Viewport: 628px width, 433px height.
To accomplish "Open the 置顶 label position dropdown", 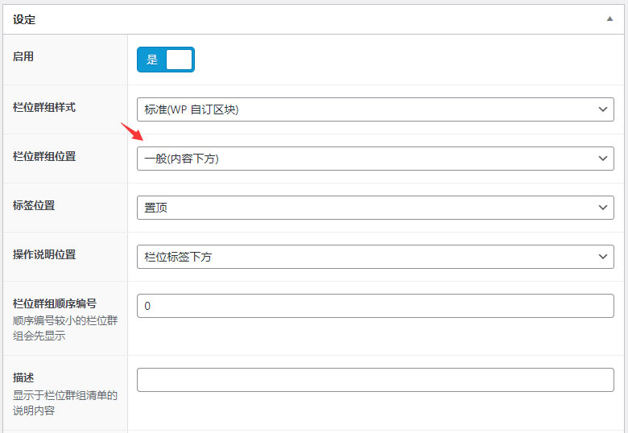I will (374, 208).
